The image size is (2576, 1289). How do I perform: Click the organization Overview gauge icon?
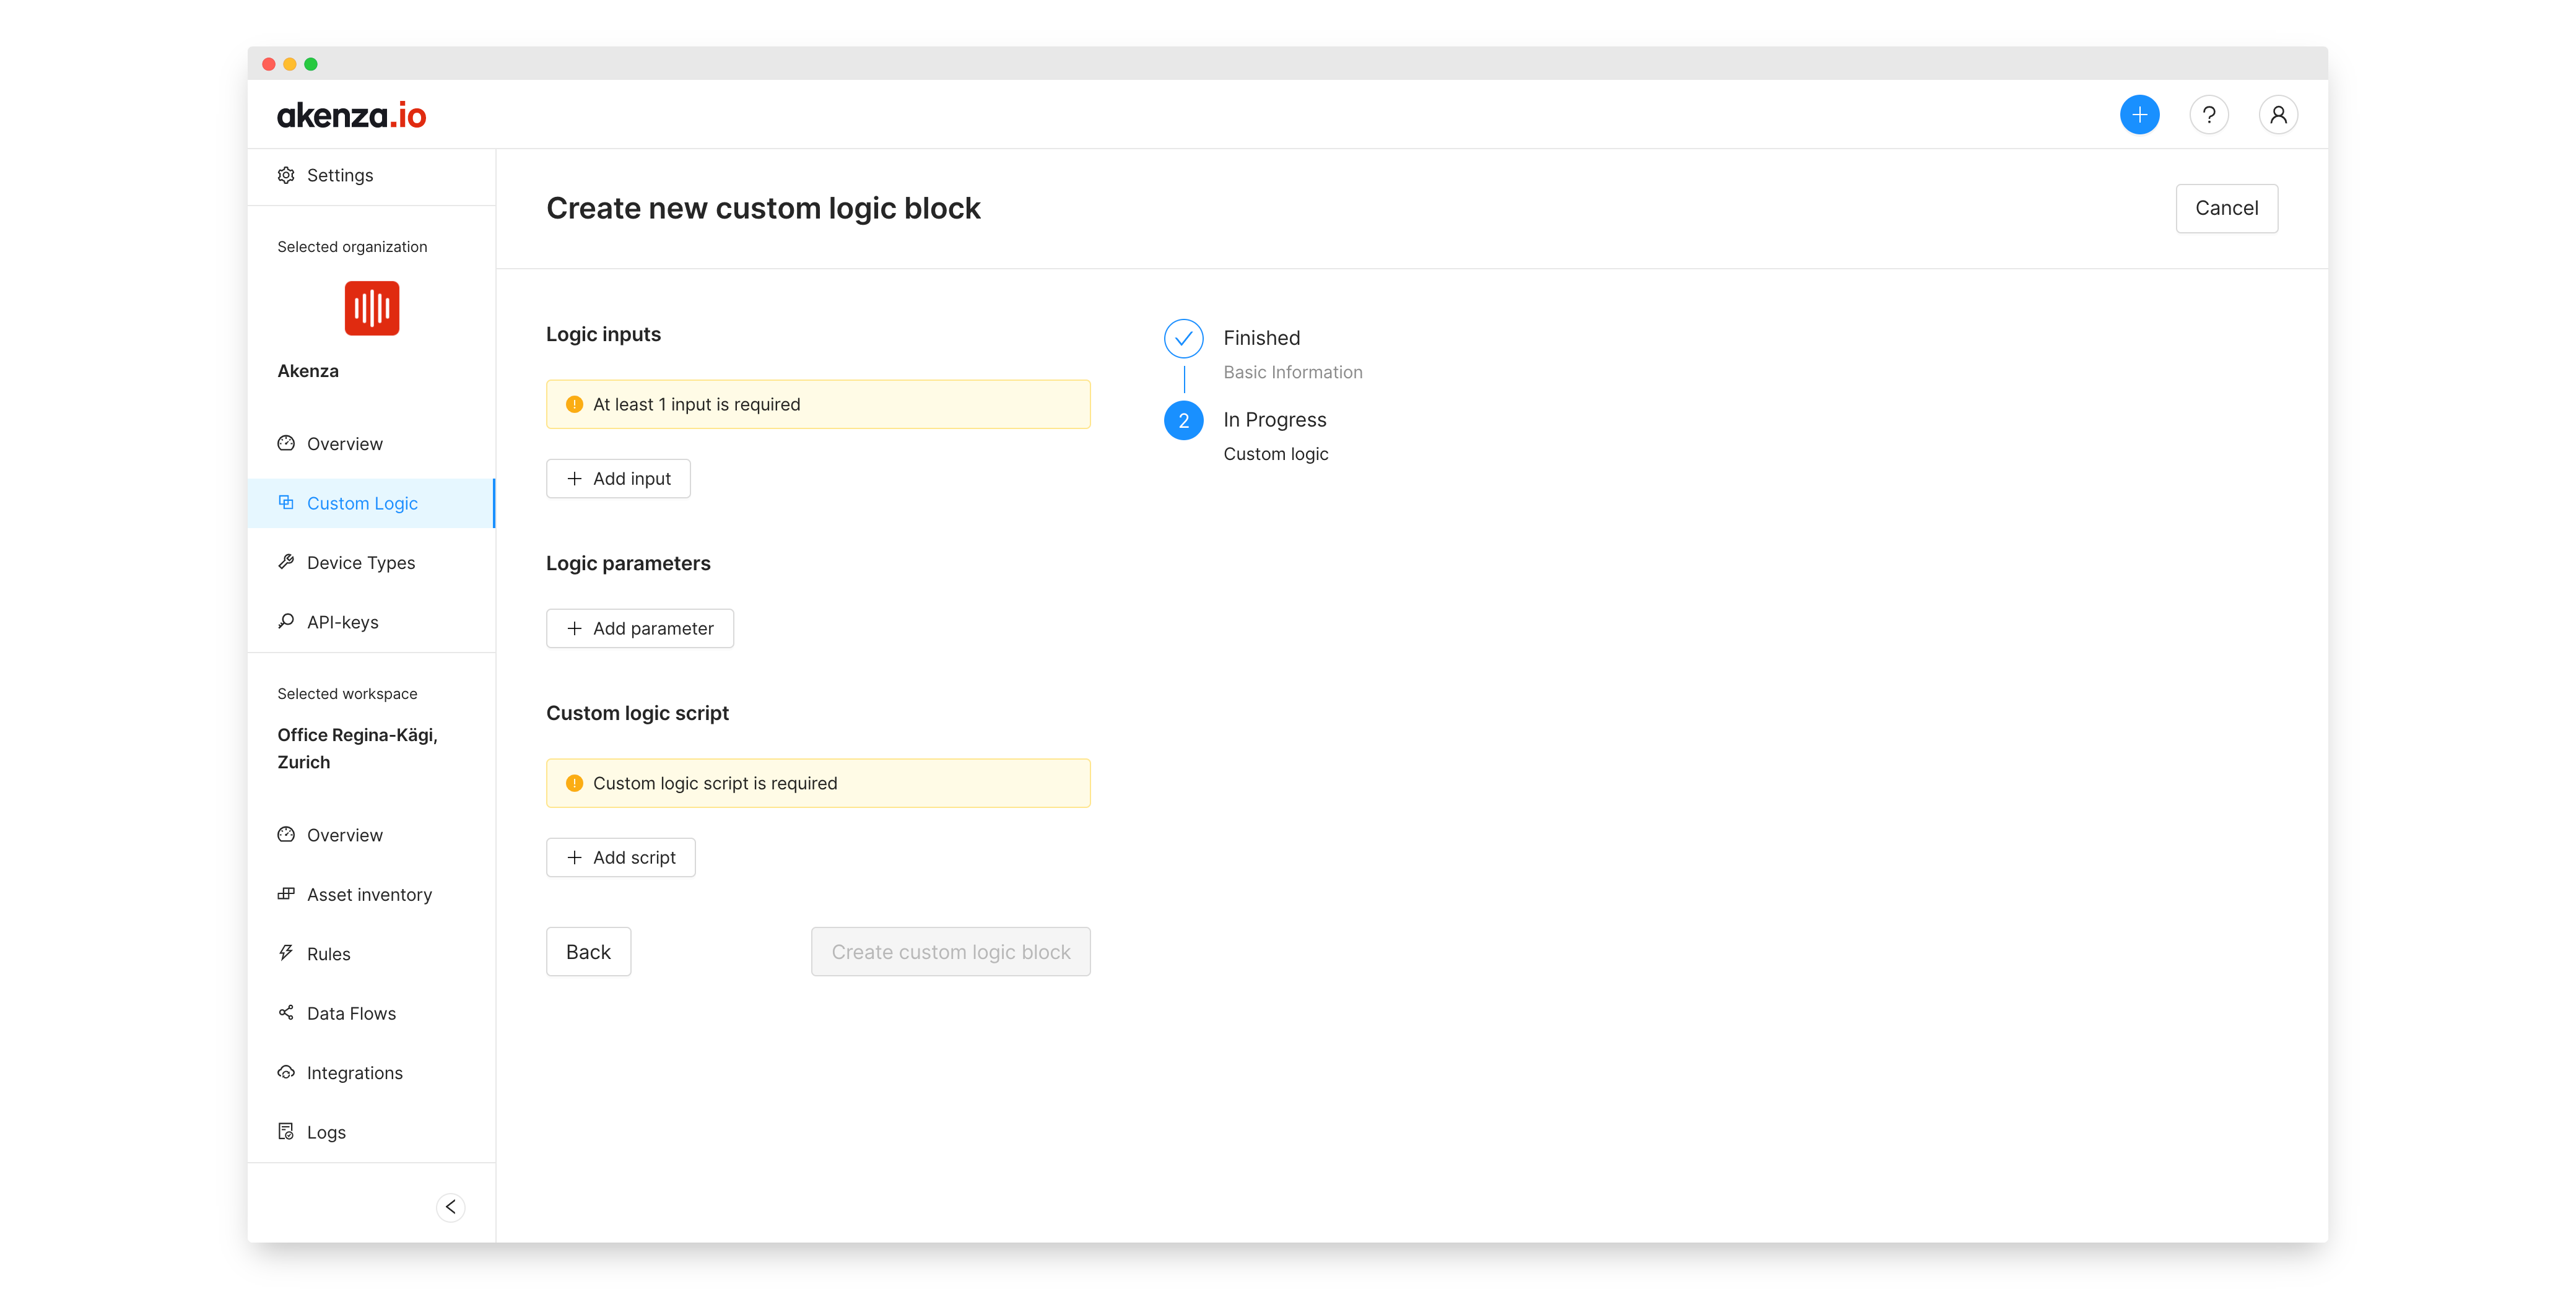[286, 443]
